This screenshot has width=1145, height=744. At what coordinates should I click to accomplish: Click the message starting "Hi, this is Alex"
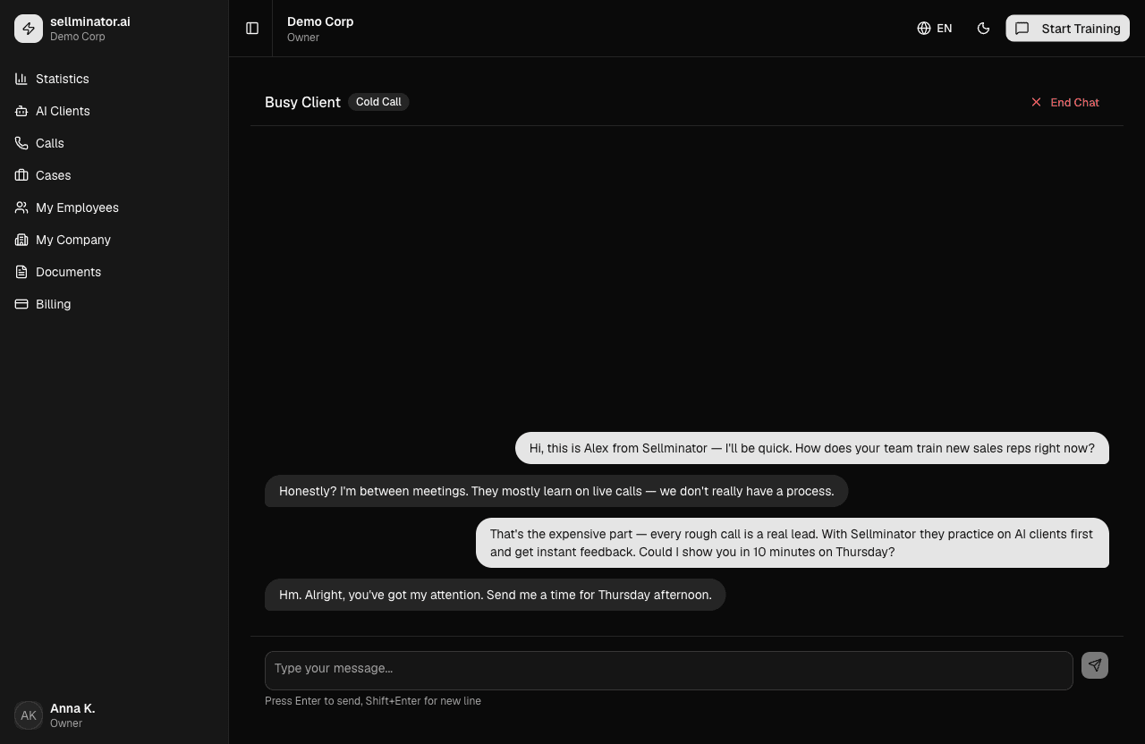tap(812, 448)
